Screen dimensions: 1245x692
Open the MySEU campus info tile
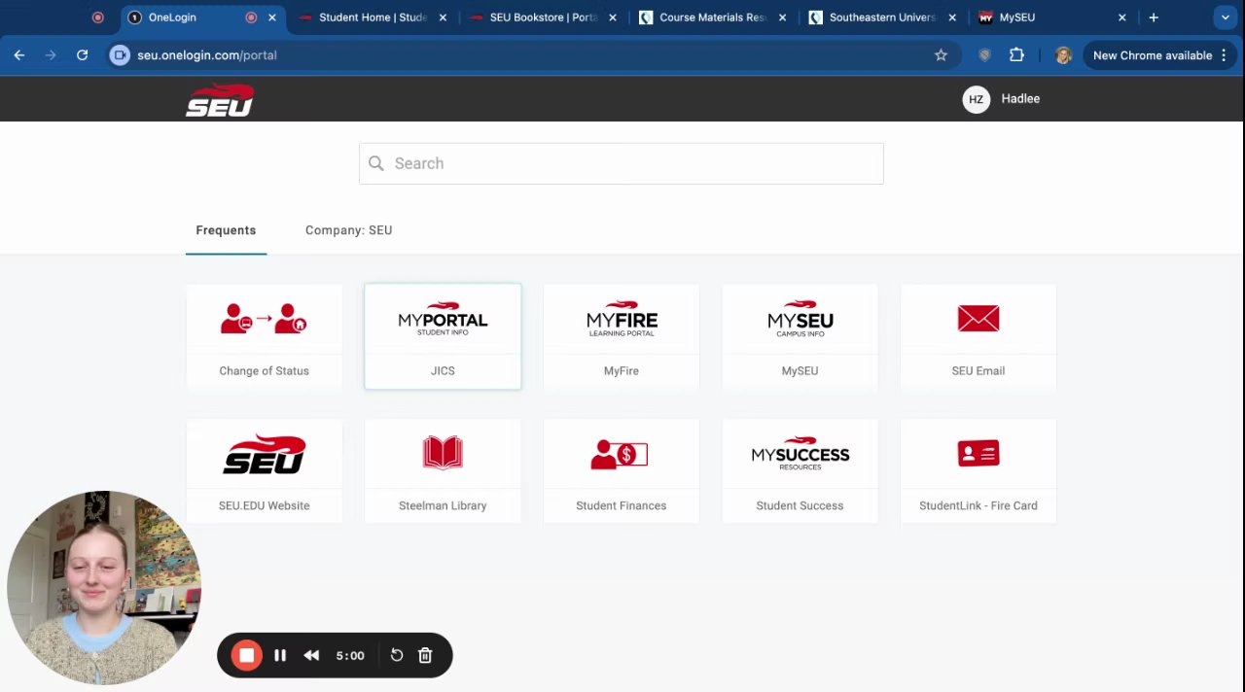800,336
